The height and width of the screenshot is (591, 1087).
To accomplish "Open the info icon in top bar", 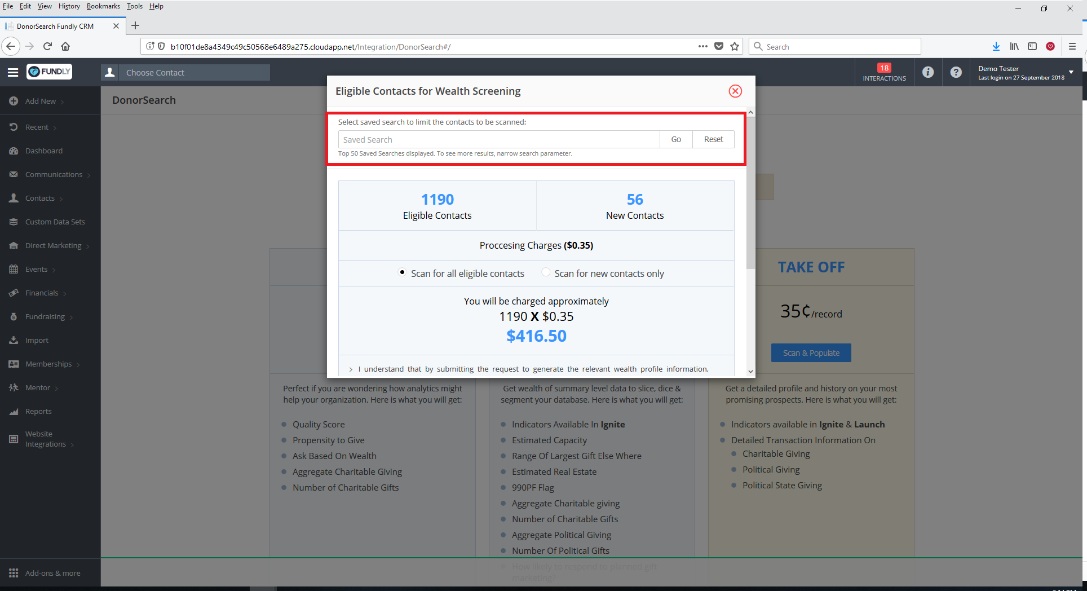I will click(x=928, y=72).
